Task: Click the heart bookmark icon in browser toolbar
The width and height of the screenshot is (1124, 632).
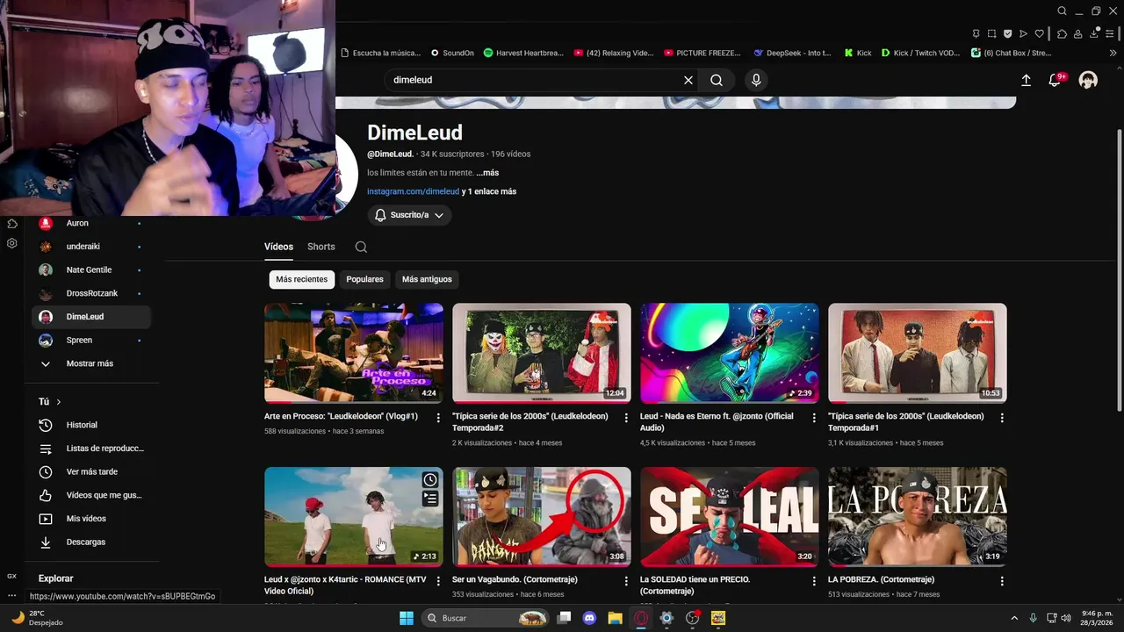Action: pos(1040,34)
